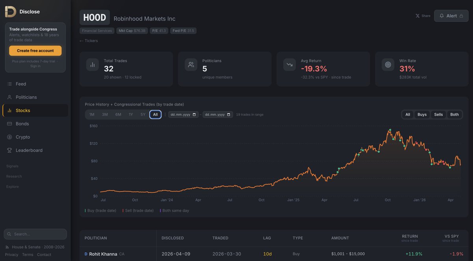This screenshot has height=261, width=473.
Task: Open the start date calendar picker icon
Action: tap(194, 115)
